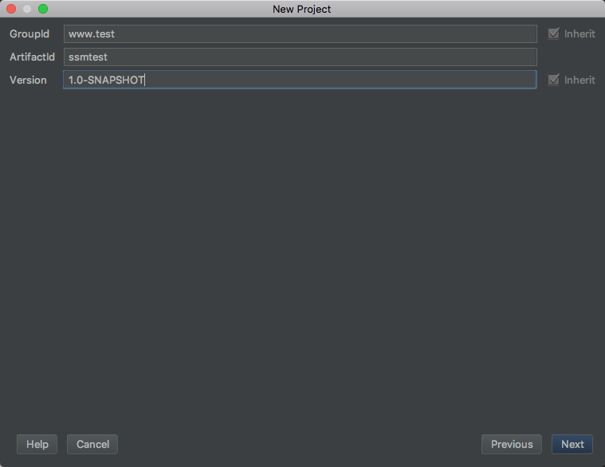Toggle the Inherit checkbox box for Version

(x=553, y=80)
